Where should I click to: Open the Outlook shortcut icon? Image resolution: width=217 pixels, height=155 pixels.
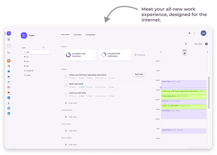click(x=9, y=71)
